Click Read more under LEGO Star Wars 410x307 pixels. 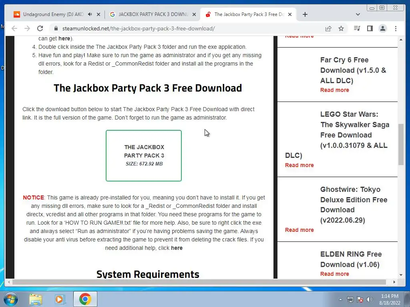click(299, 165)
